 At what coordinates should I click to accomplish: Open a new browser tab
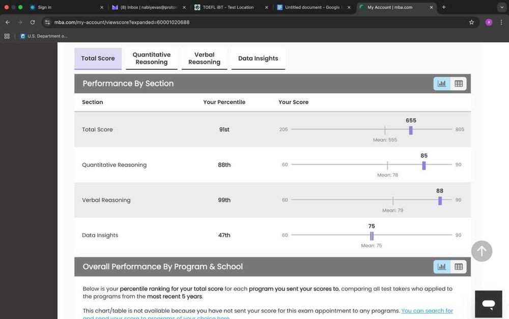pos(444,7)
